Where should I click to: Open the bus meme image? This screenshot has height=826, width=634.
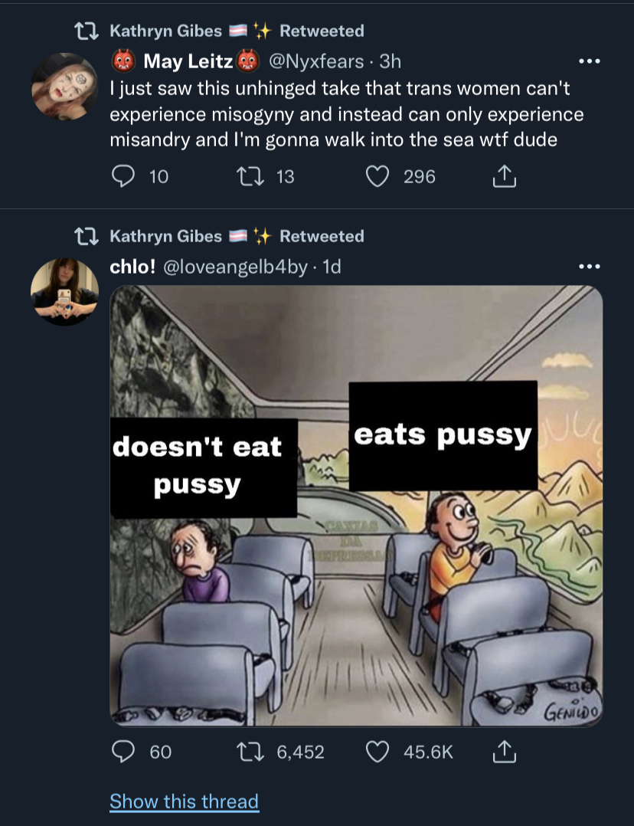coord(356,506)
